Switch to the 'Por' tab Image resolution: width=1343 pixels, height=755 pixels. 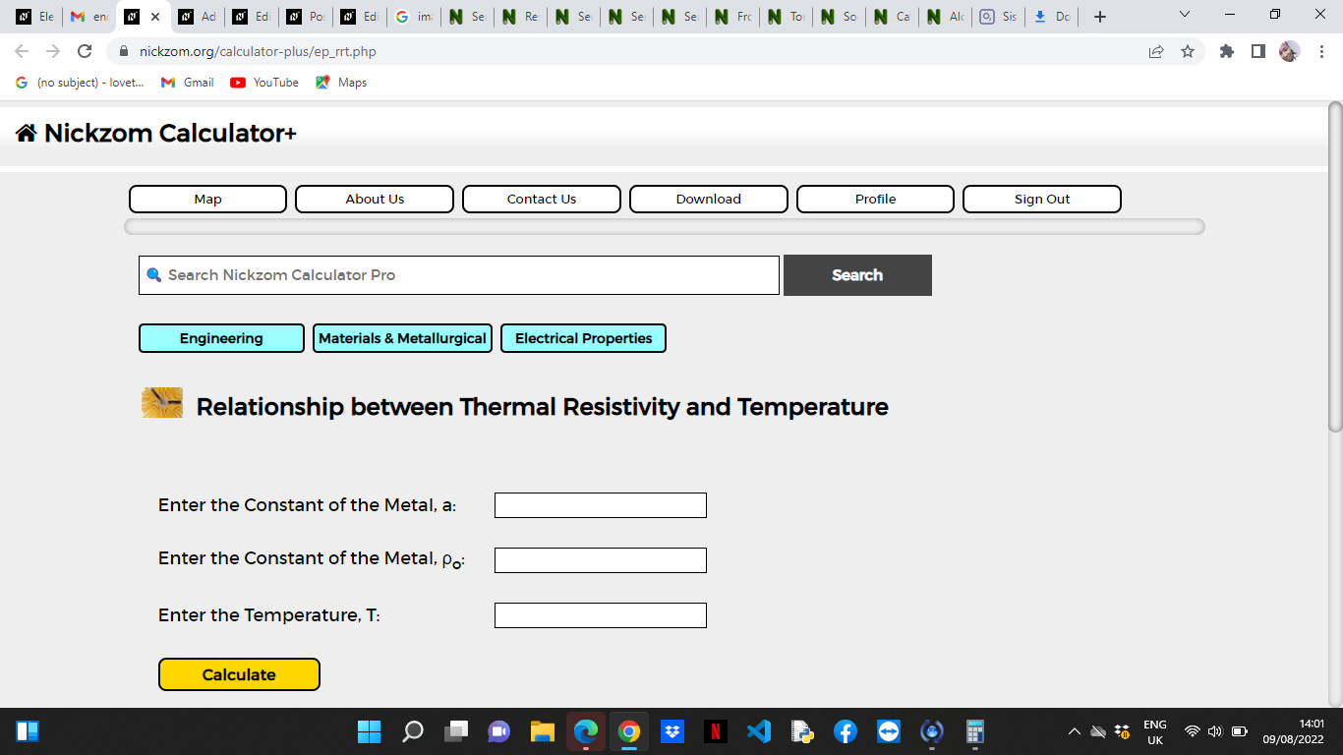[305, 17]
